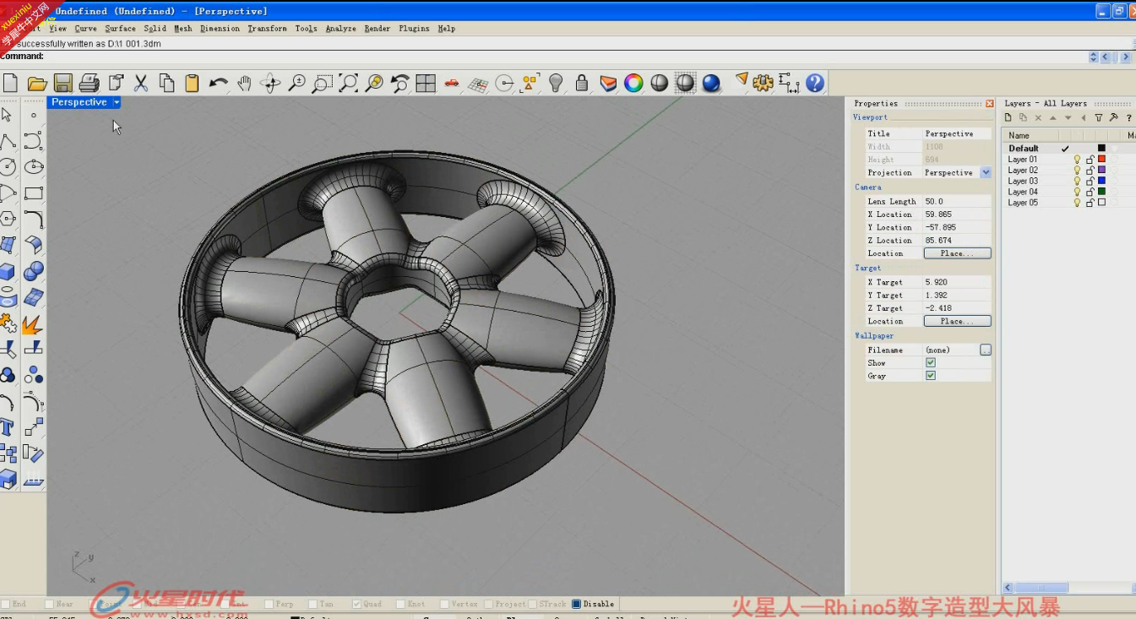Click Camera Location Place button
The width and height of the screenshot is (1136, 619).
957,253
